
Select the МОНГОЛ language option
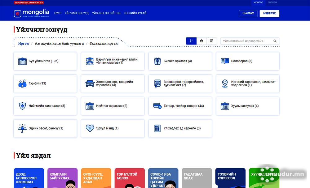coord(258,2)
